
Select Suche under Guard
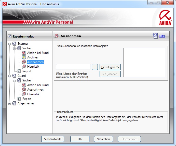pos(26,80)
